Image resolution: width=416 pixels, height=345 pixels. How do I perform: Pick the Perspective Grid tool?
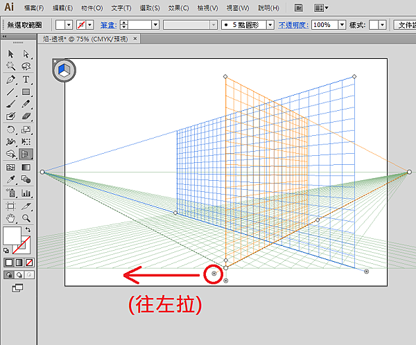tap(26, 154)
